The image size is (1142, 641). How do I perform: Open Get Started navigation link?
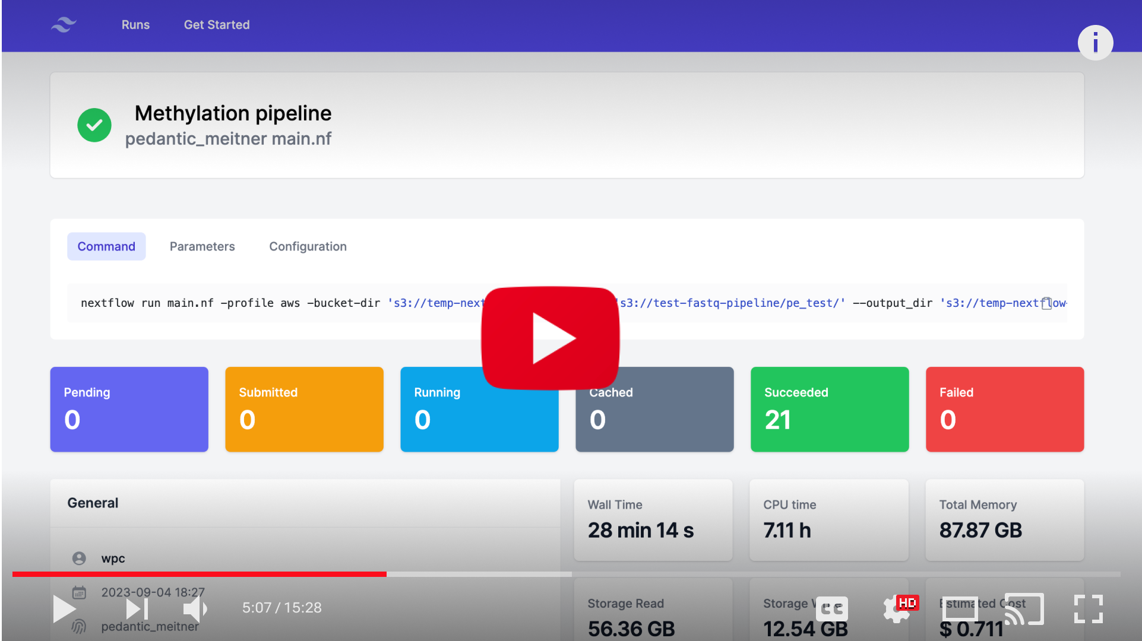click(x=217, y=25)
